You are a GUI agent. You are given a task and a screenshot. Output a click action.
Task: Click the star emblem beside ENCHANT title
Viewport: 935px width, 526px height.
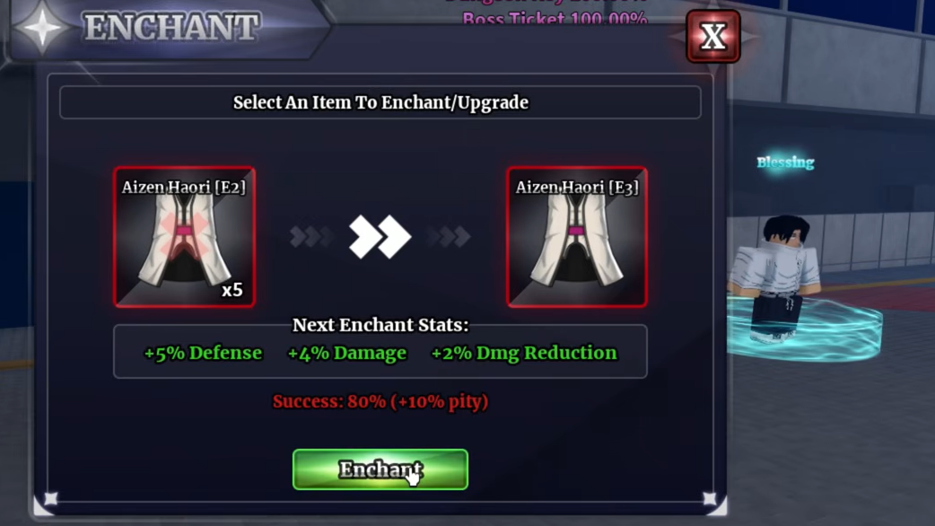pyautogui.click(x=42, y=26)
